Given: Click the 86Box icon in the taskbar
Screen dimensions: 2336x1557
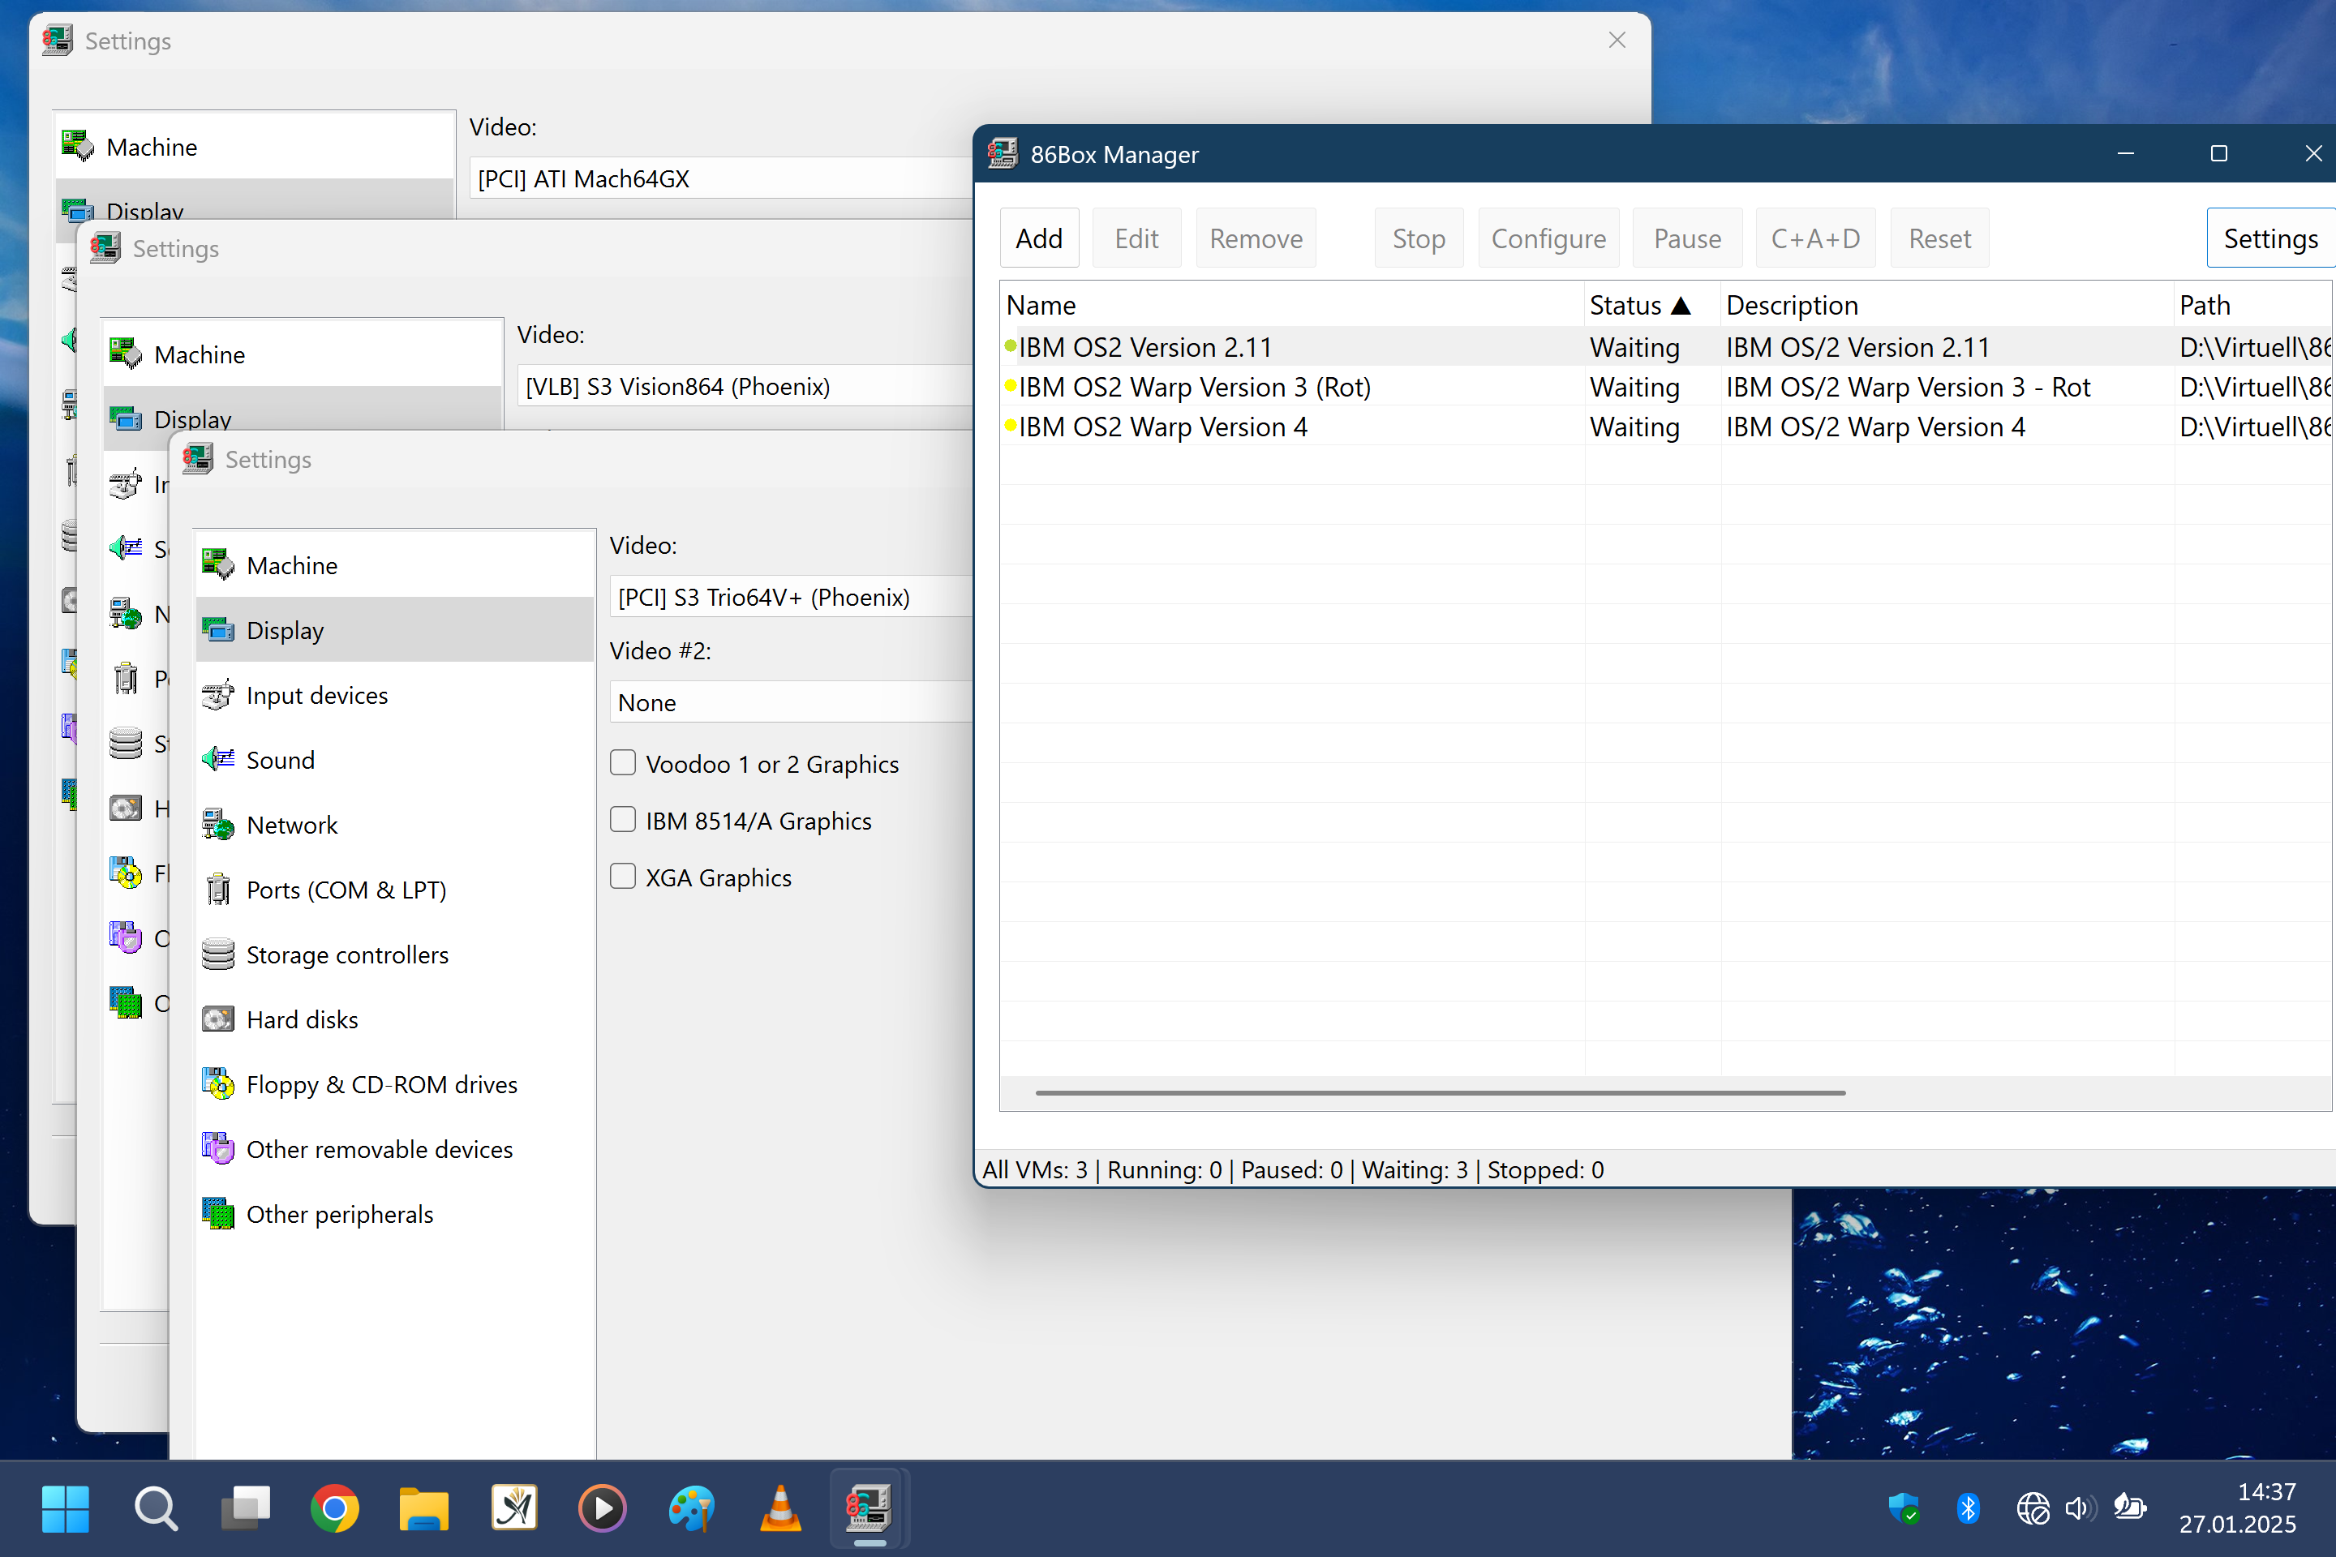Looking at the screenshot, I should point(869,1508).
